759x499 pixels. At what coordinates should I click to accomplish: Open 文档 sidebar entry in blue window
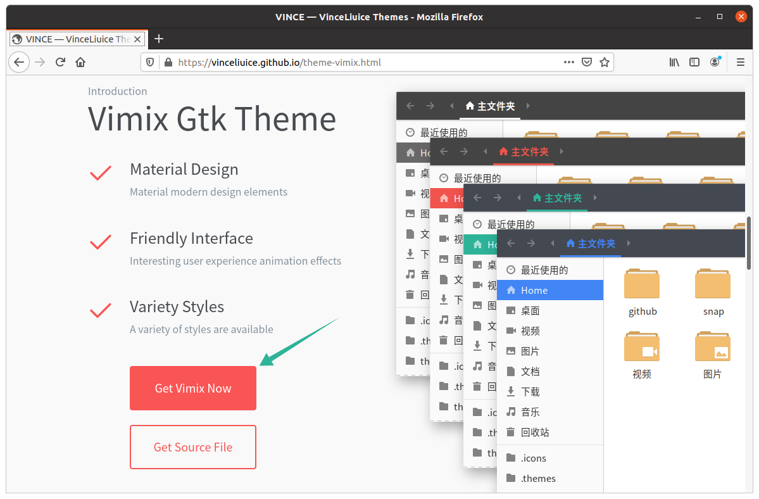coord(550,372)
